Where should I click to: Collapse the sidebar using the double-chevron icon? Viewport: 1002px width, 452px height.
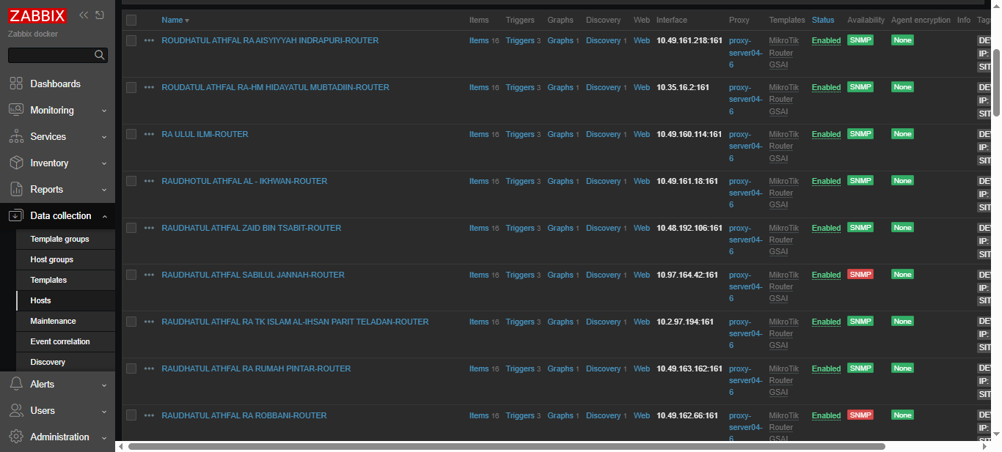83,14
